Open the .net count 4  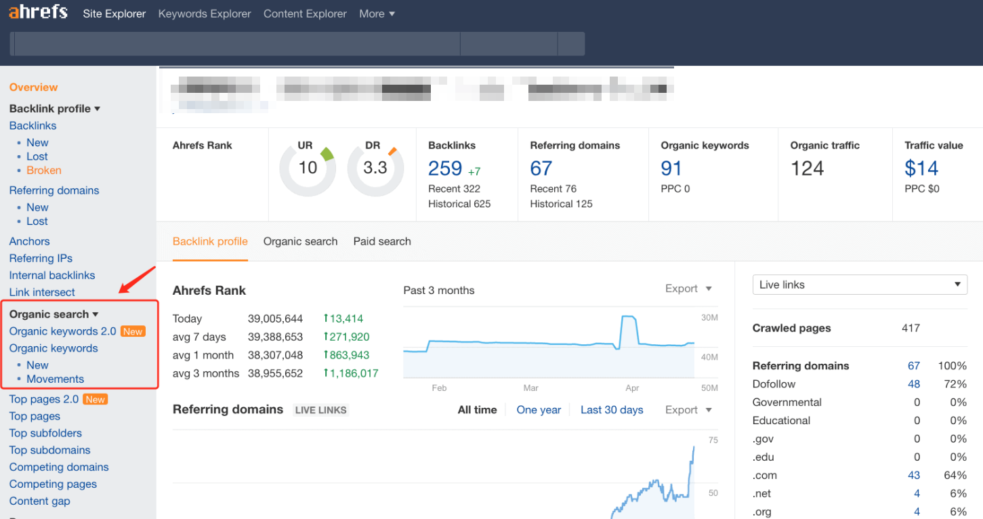[x=917, y=494]
